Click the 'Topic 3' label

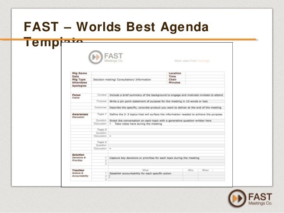click(101, 142)
